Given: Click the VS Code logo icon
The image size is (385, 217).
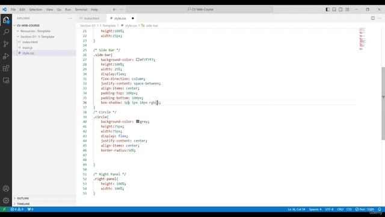Looking at the screenshot, I should [4, 10].
